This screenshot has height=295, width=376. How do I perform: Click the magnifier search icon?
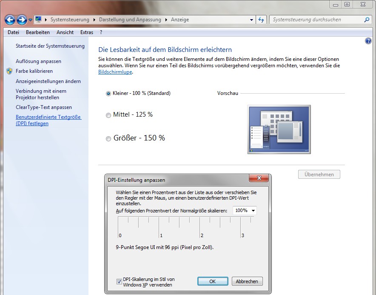click(x=367, y=20)
